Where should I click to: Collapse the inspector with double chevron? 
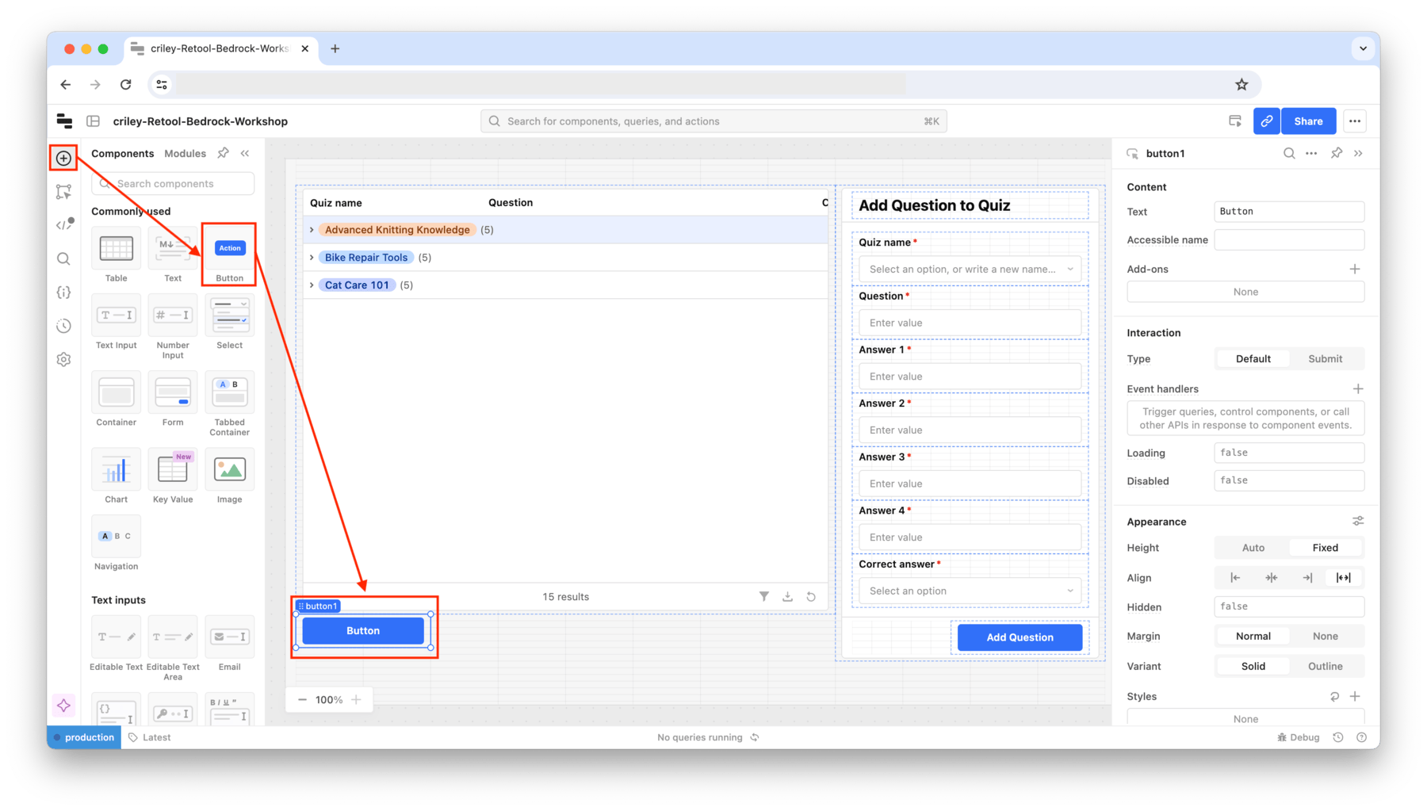tap(1359, 153)
